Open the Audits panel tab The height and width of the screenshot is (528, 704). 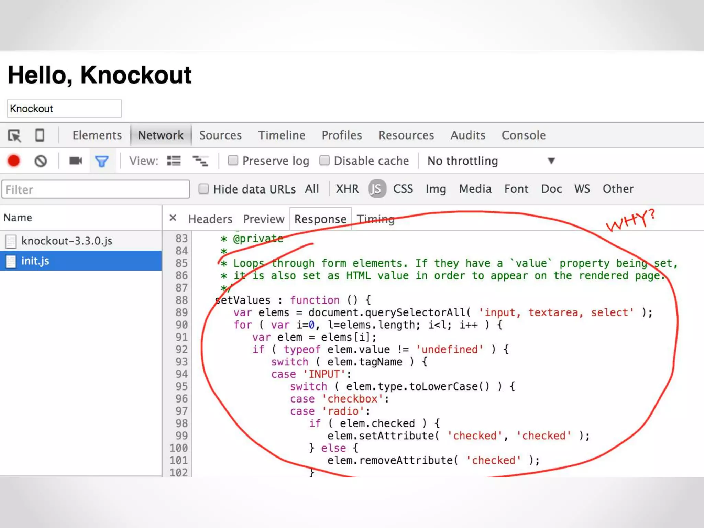tap(468, 135)
